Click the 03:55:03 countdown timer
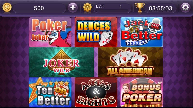The height and width of the screenshot is (108, 193). pos(160,8)
